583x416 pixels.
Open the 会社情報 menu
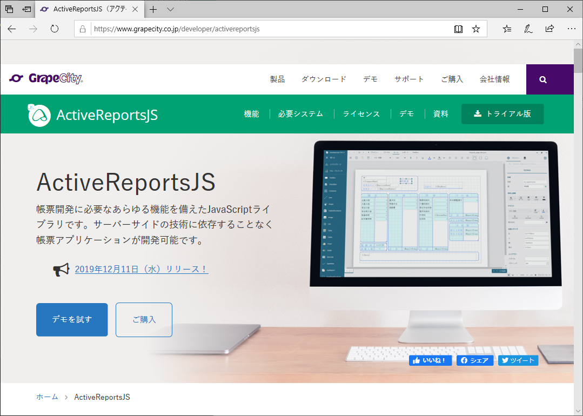(494, 79)
